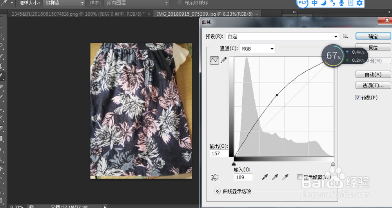The image size is (392, 208).
Task: Open the 取样大小 sample size dropdown
Action: [64, 3]
